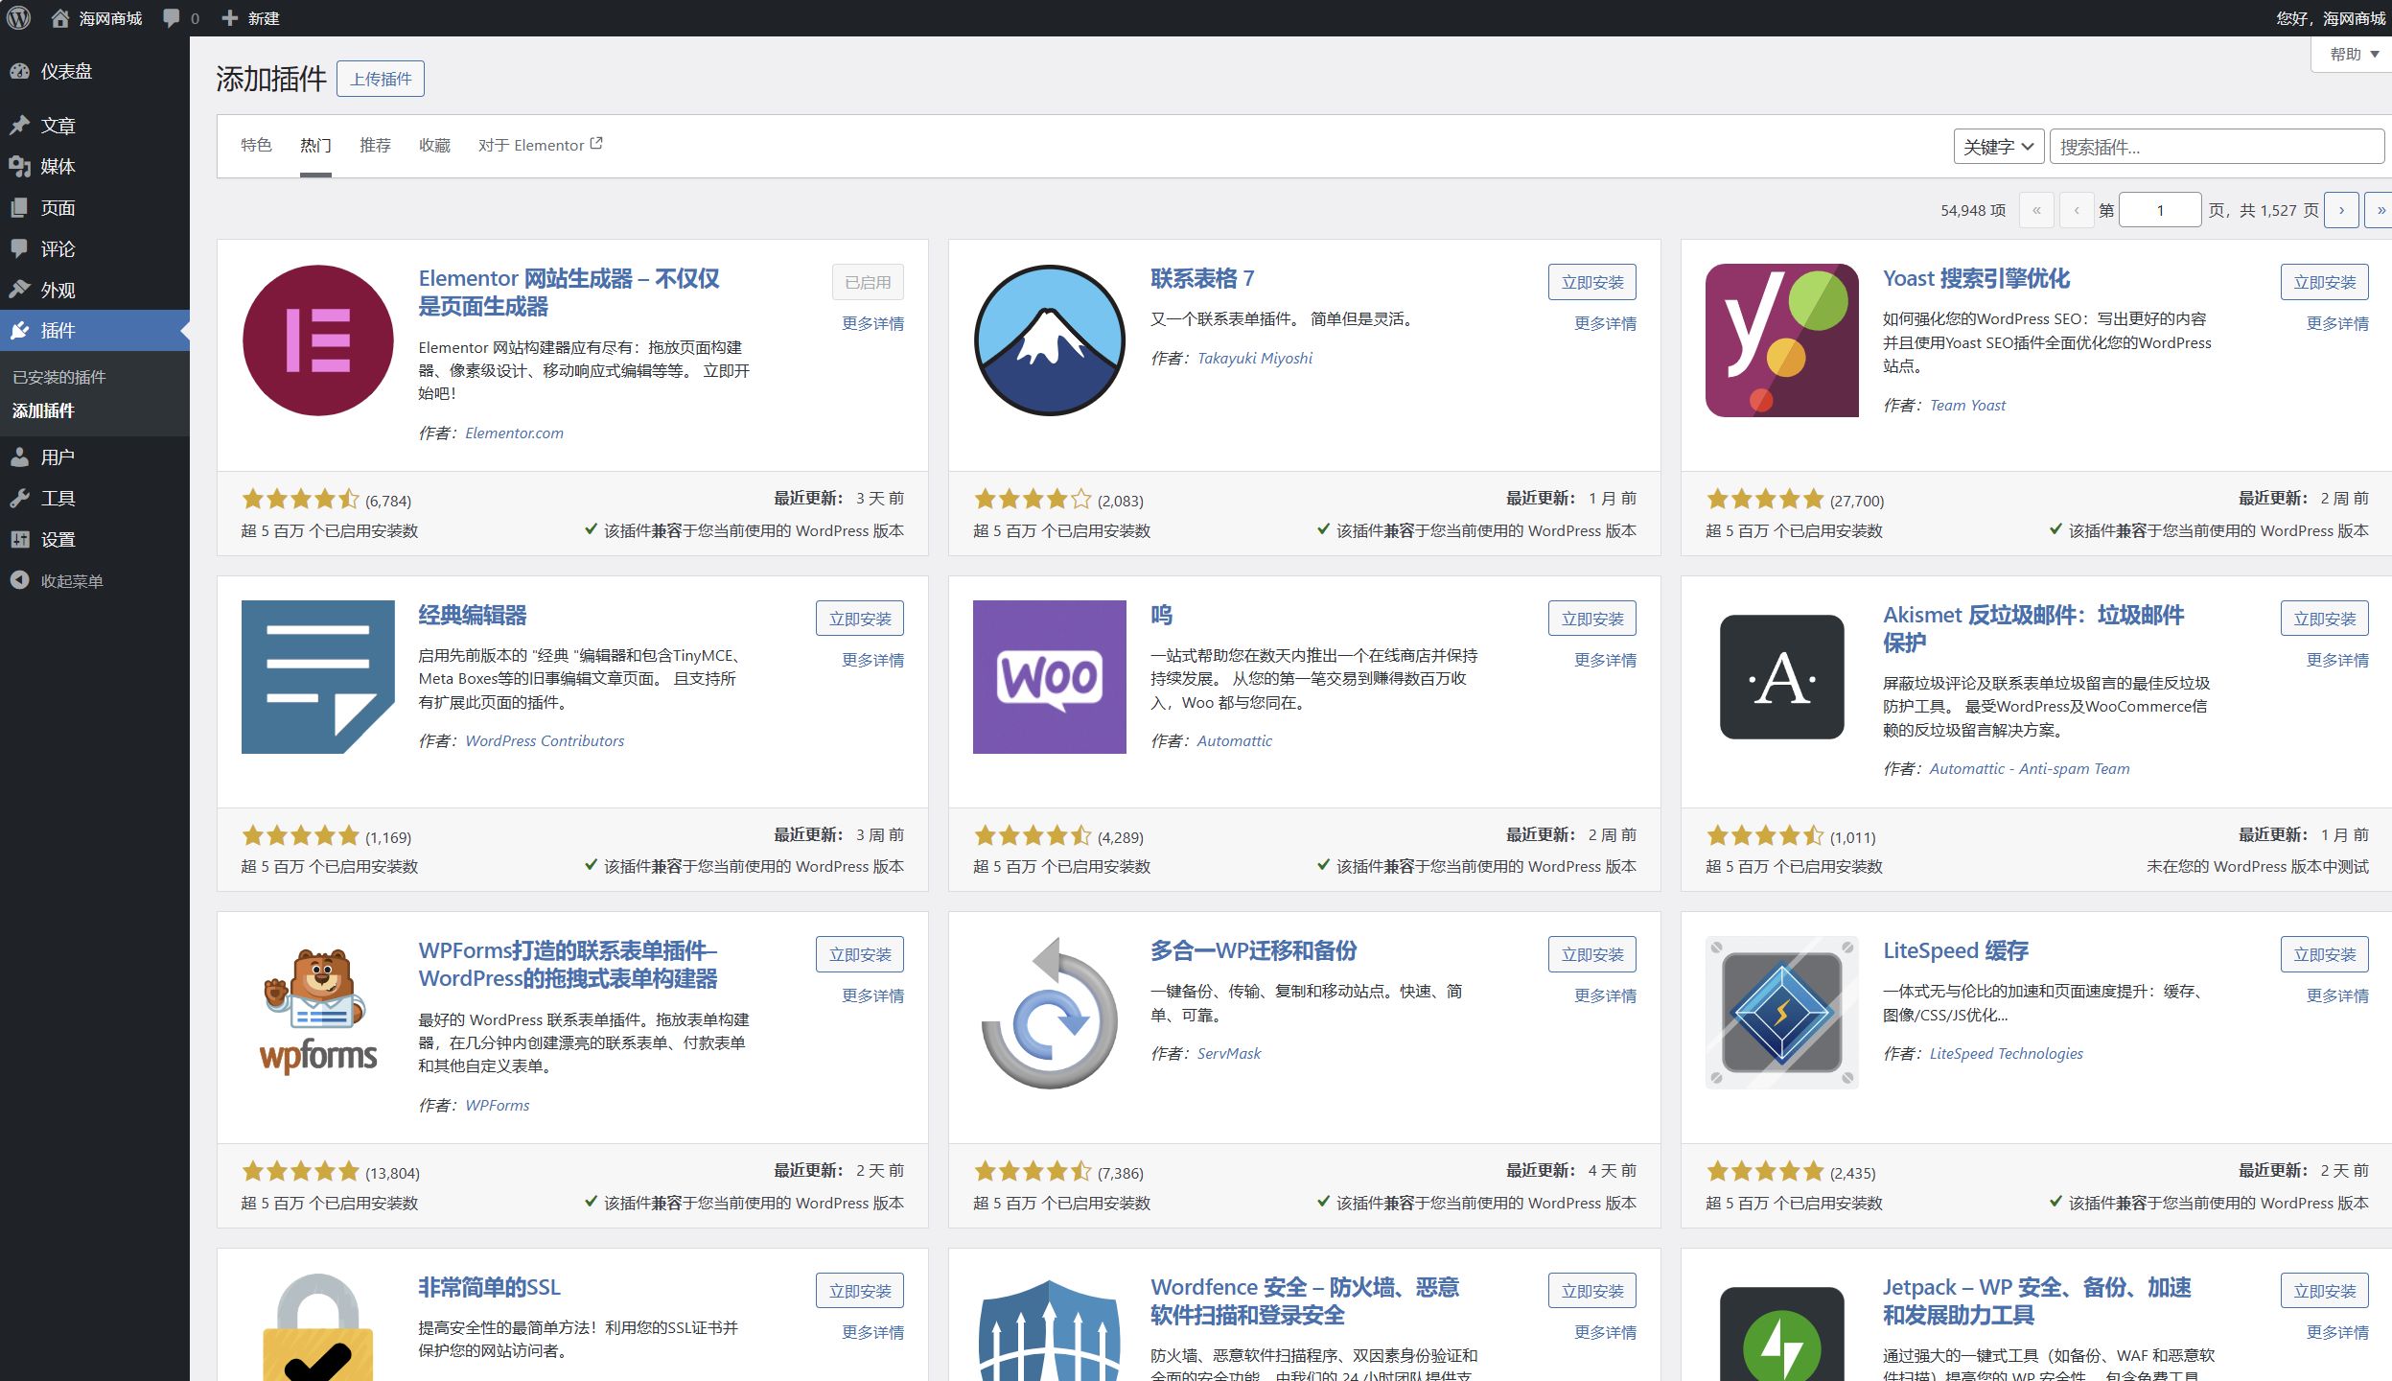
Task: Click the Contact Form 7 mountain logo
Action: [1050, 340]
